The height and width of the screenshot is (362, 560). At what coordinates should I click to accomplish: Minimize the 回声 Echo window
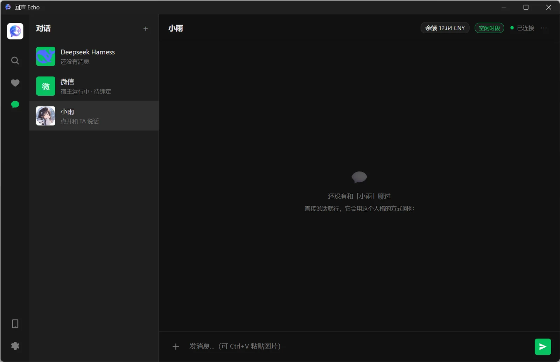(504, 7)
